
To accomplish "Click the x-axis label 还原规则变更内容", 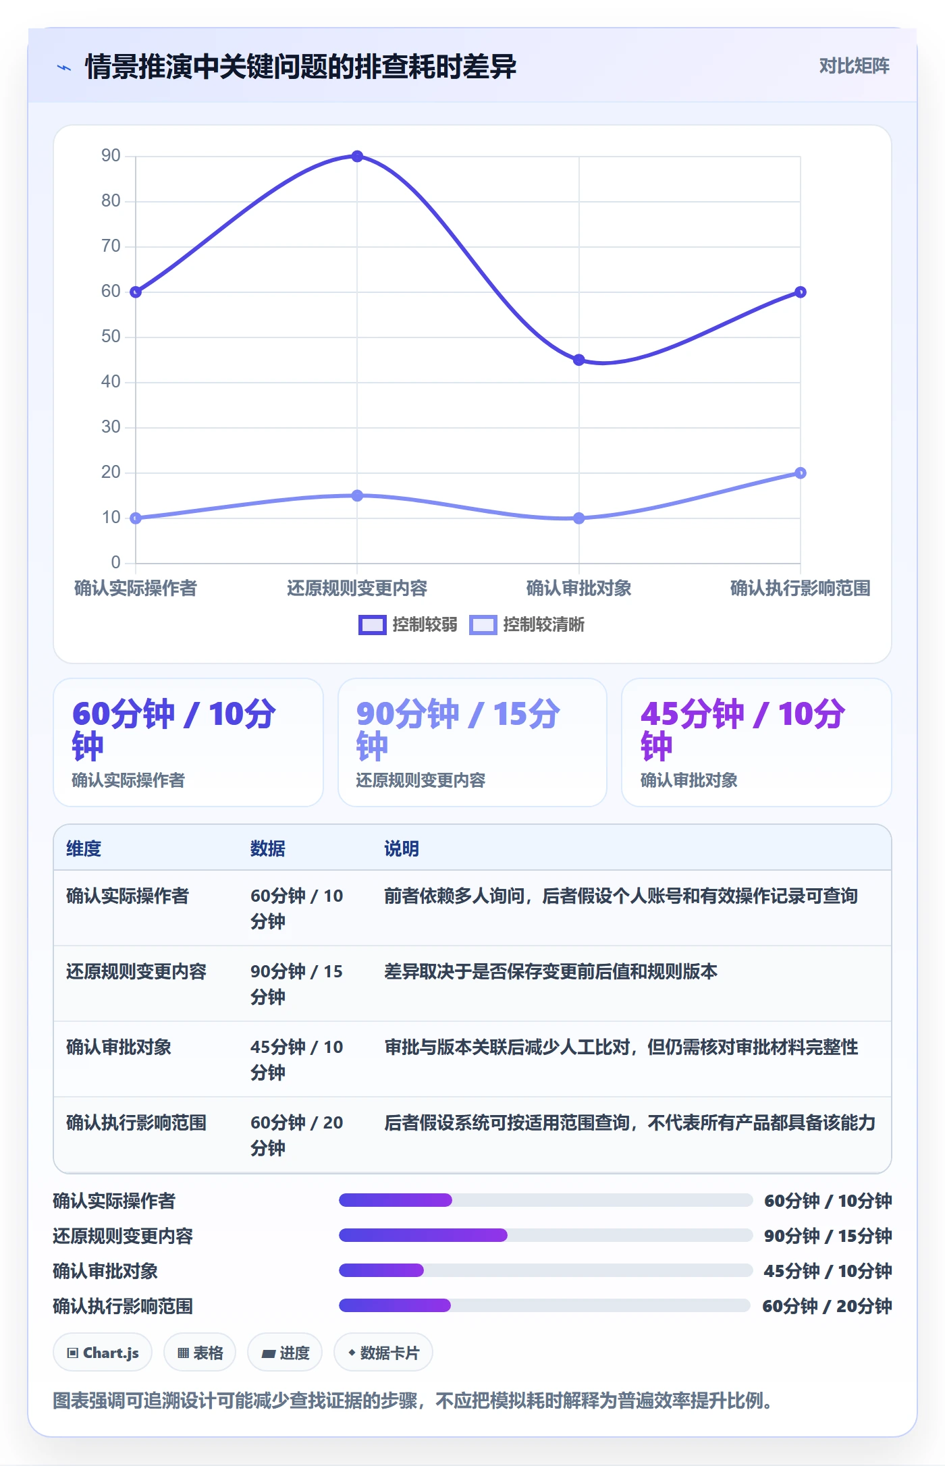I will click(x=357, y=588).
